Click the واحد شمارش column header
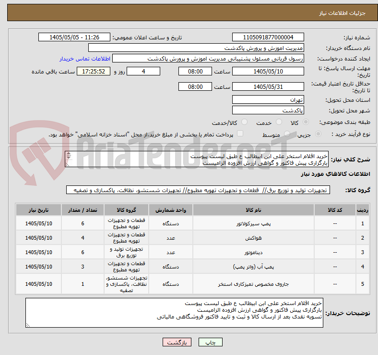This screenshot has height=355, width=378. tap(171, 210)
